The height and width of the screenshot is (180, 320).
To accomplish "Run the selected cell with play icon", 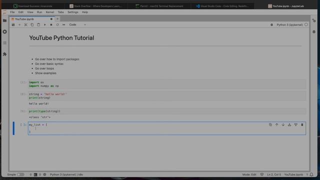I will click(44, 24).
